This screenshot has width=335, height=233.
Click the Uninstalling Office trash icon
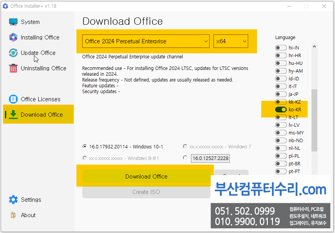[x=13, y=68]
